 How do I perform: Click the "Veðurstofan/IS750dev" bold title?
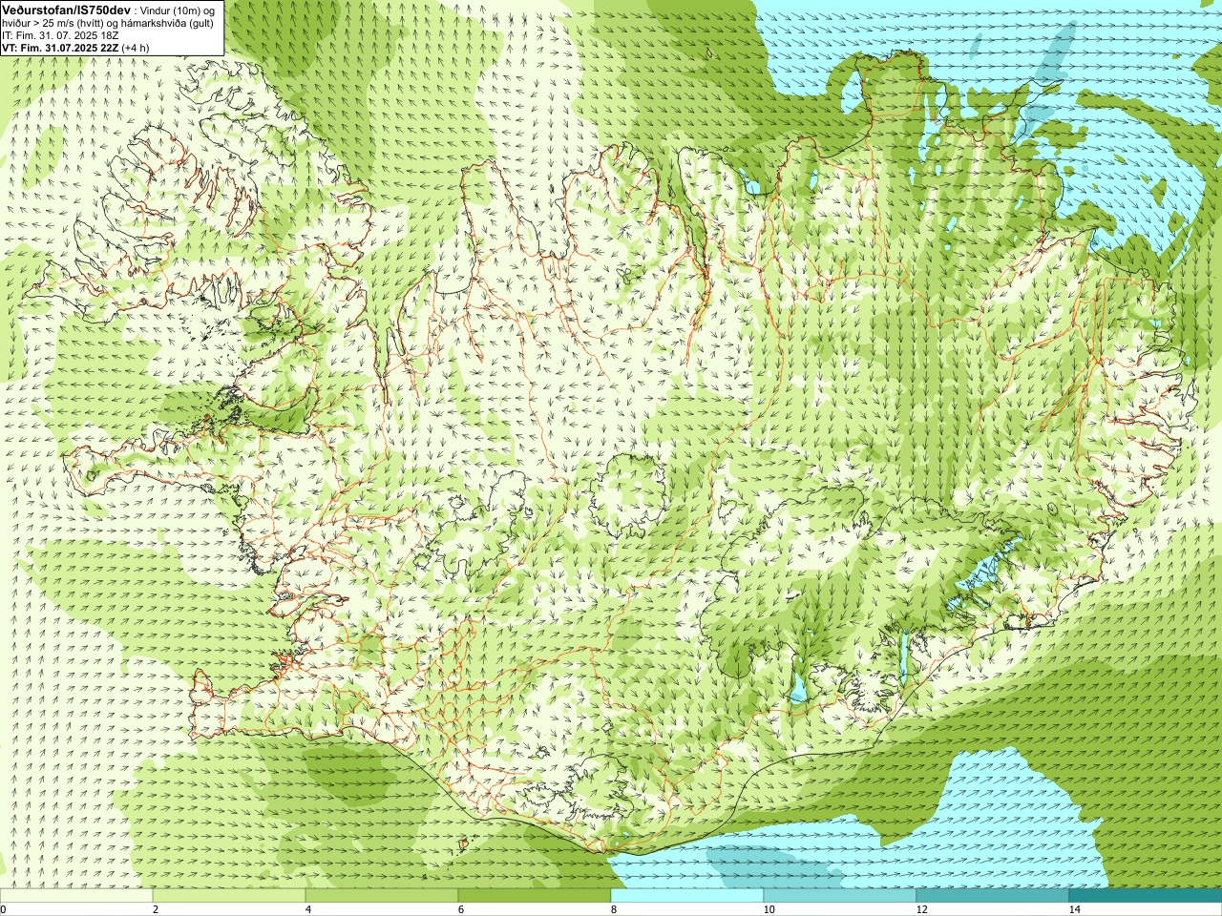click(67, 9)
